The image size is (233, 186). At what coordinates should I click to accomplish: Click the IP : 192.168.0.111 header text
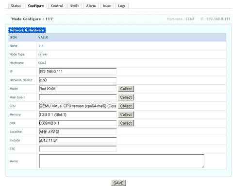[215, 19]
